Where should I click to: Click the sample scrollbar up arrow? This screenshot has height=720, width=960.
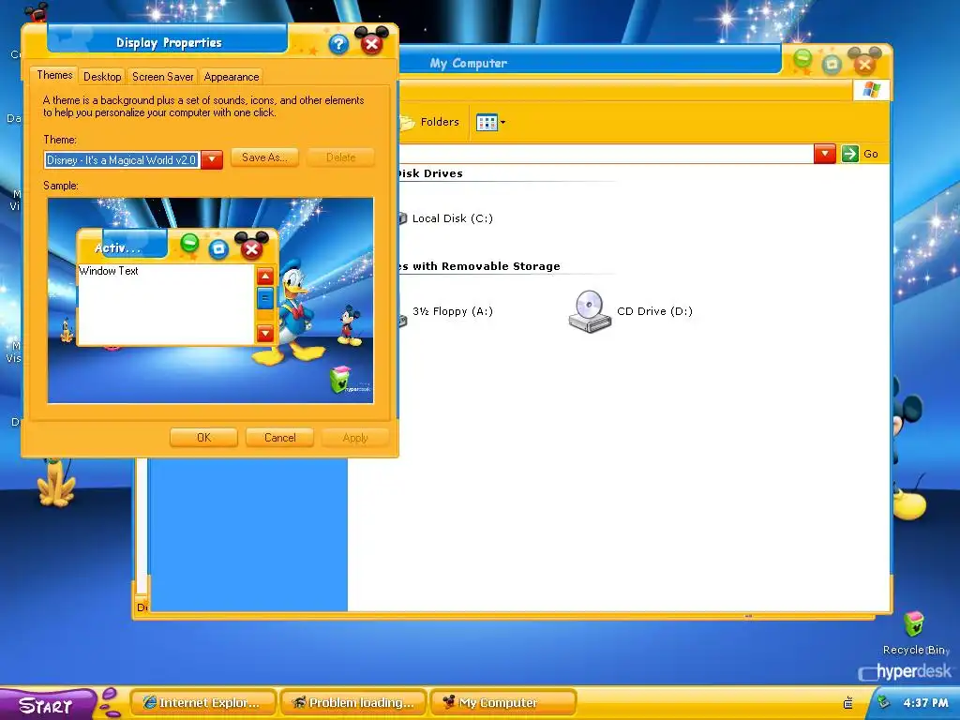[265, 277]
